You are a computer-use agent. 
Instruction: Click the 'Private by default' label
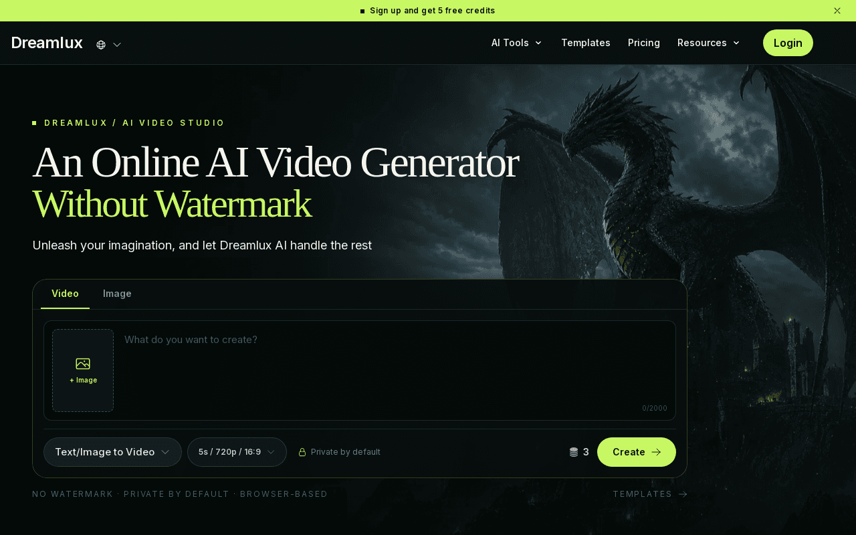tap(346, 452)
